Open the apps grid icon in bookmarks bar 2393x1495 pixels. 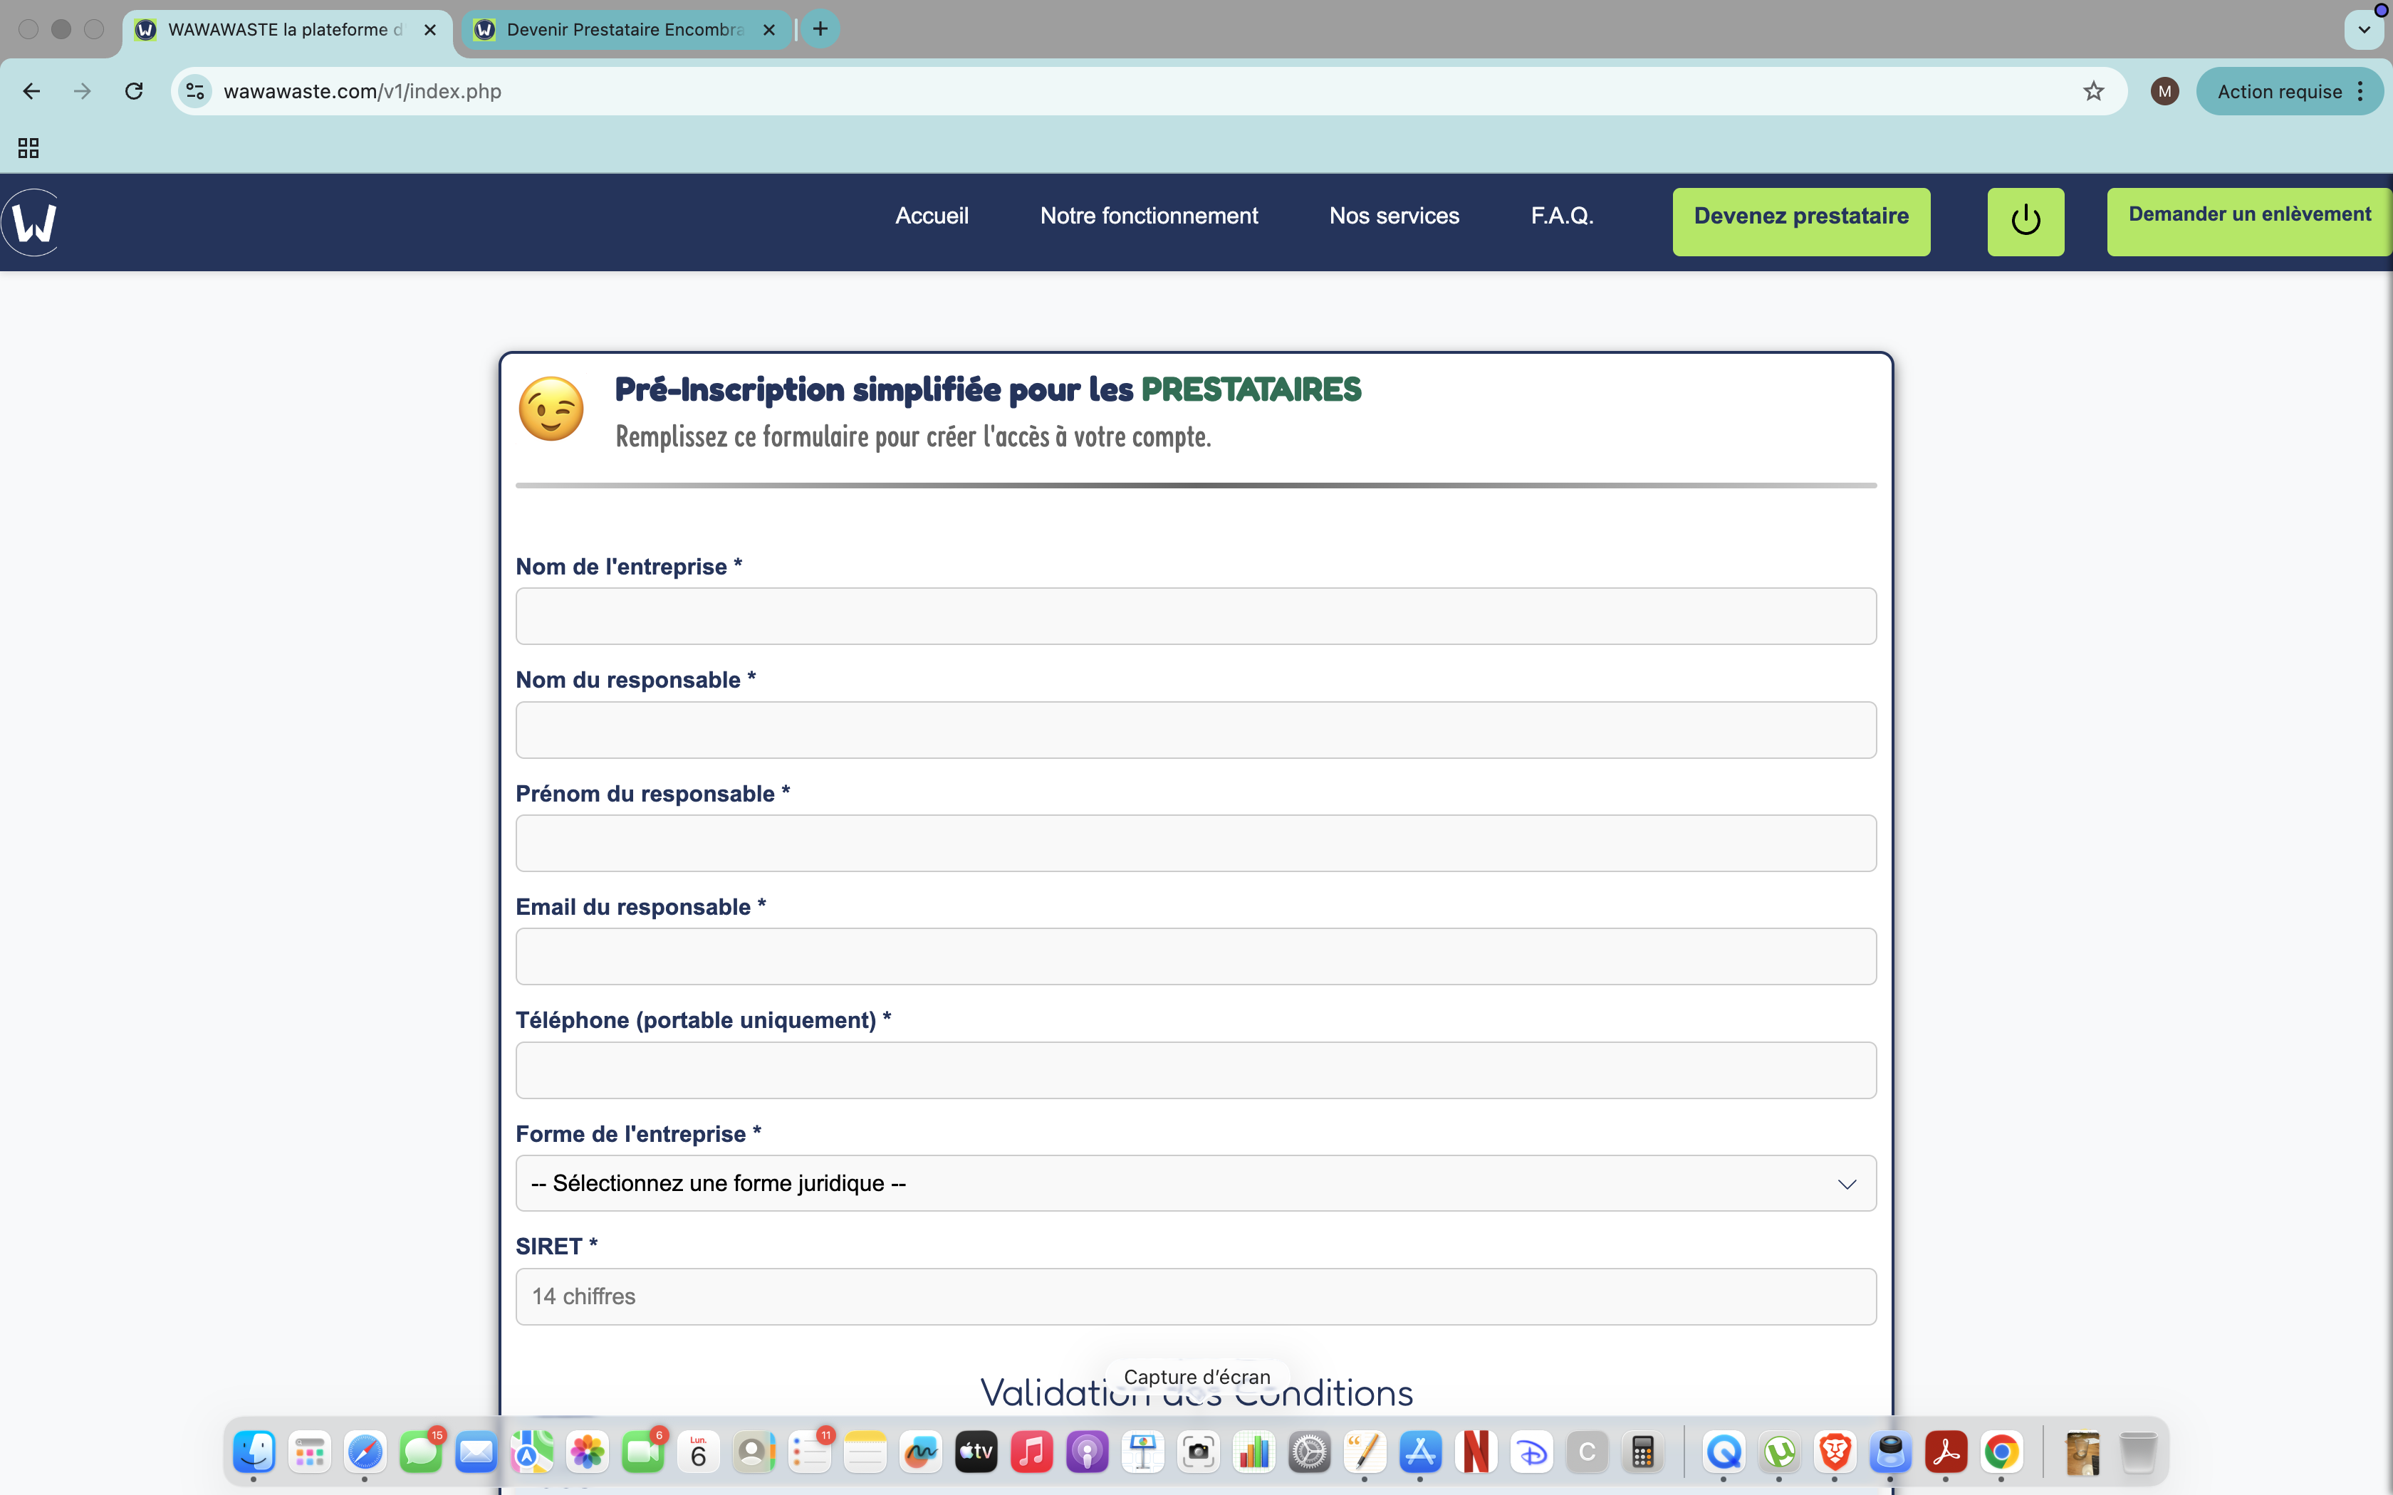tap(28, 148)
